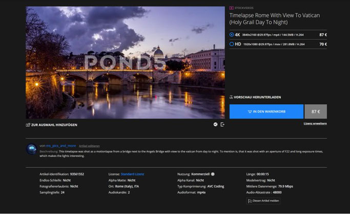The height and width of the screenshot is (214, 350).
Task: Click the Alpha Kanal value Nicht
Action: pyautogui.click(x=200, y=180)
